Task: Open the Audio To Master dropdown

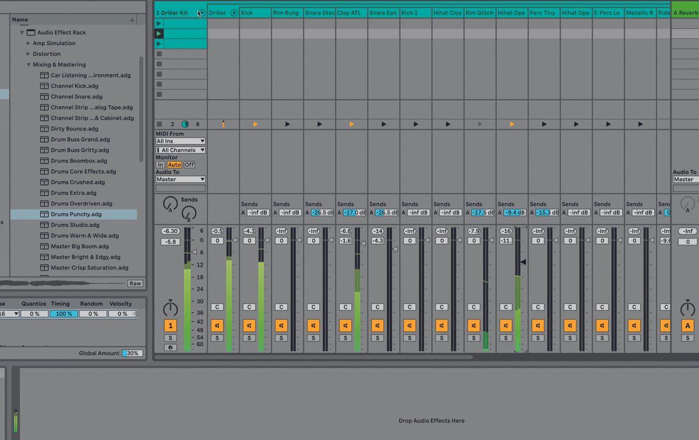Action: [x=180, y=179]
